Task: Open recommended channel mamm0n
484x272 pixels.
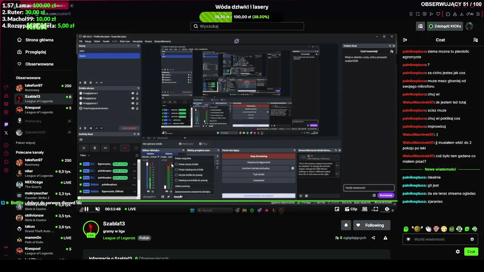Action: [x=43, y=240]
